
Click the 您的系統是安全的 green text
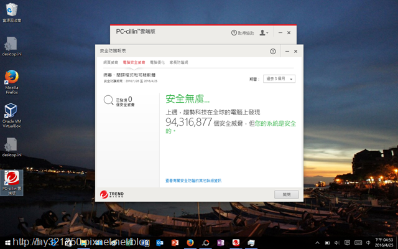pyautogui.click(x=231, y=127)
